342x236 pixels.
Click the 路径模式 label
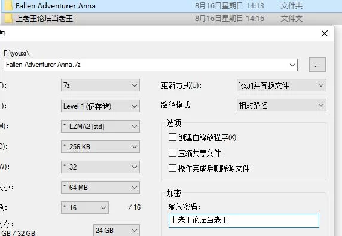click(x=176, y=105)
